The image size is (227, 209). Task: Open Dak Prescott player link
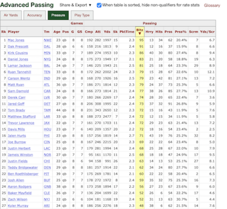(x=18, y=47)
